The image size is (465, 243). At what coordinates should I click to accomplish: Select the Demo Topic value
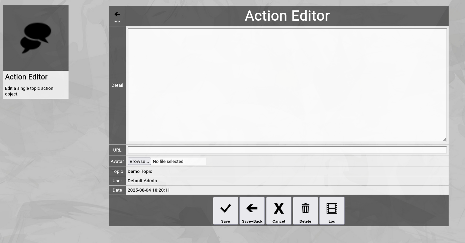[x=140, y=171]
